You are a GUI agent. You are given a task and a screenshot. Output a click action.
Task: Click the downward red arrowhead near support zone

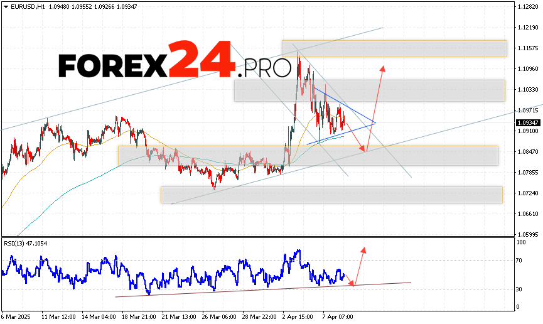pos(363,148)
